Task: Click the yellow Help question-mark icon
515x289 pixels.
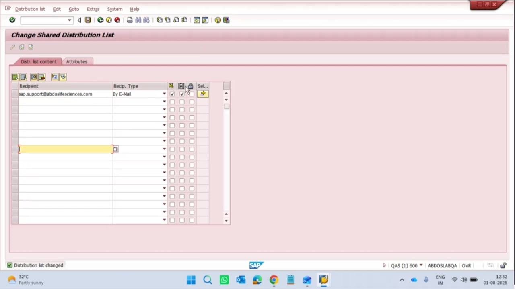Action: [218, 20]
